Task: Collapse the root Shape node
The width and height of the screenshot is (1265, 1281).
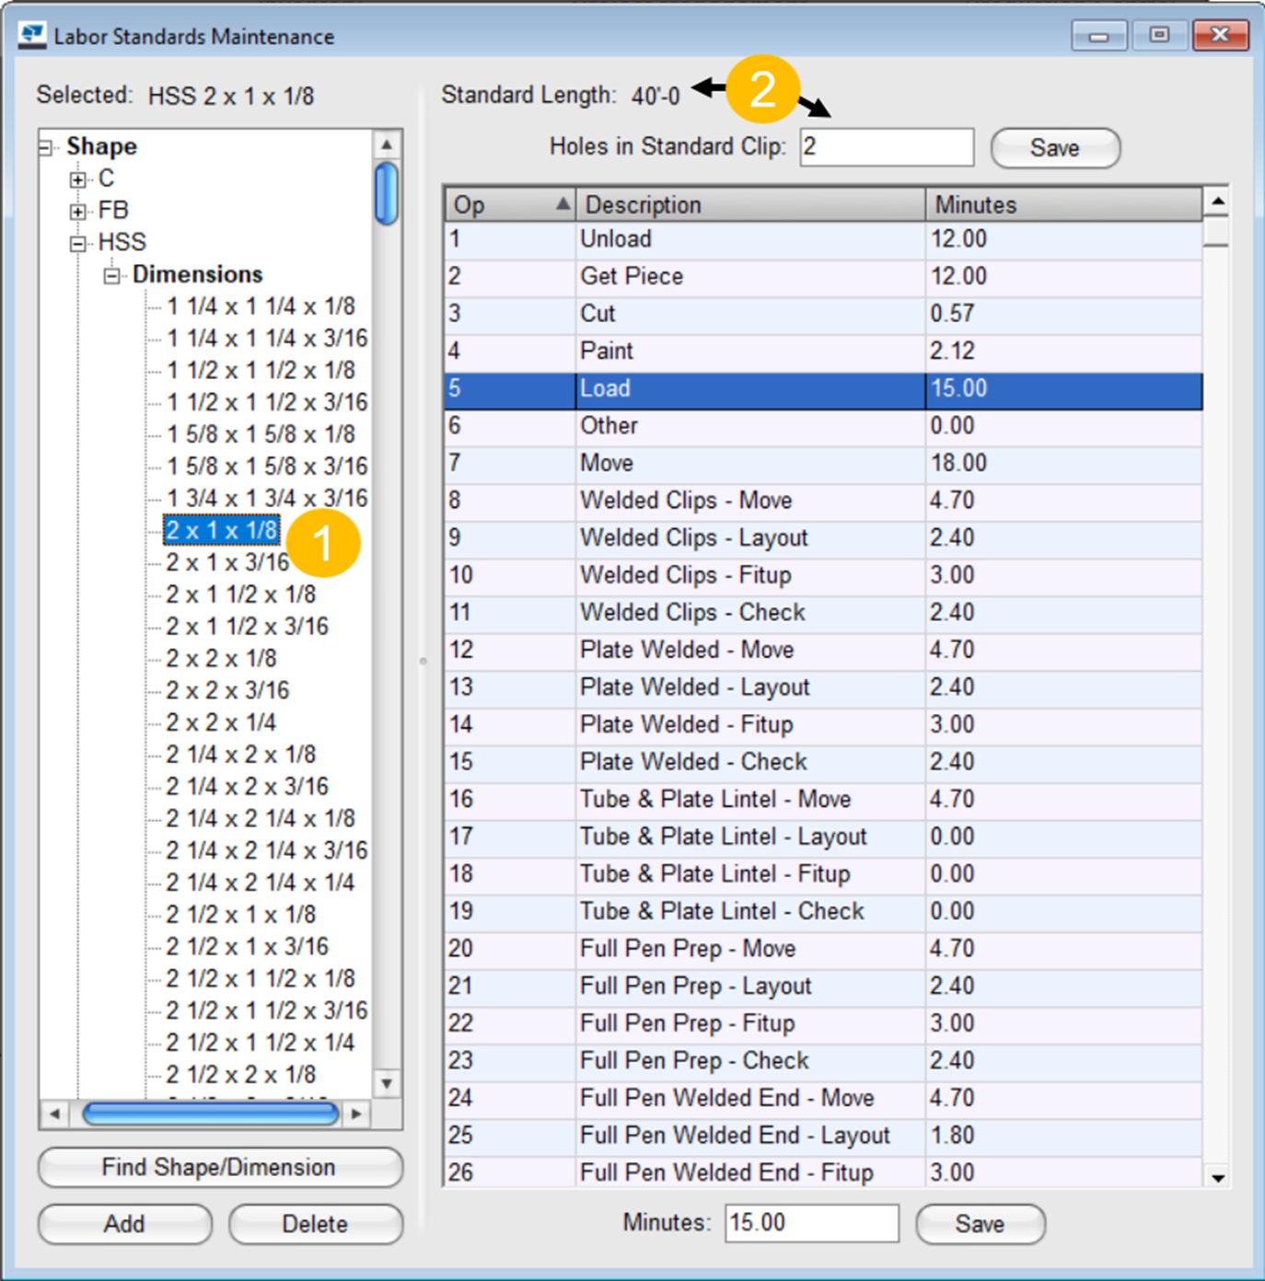Action: pyautogui.click(x=46, y=147)
